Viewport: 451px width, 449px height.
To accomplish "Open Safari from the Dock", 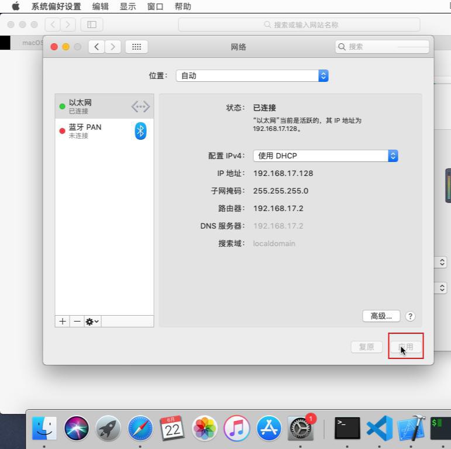I will 140,429.
